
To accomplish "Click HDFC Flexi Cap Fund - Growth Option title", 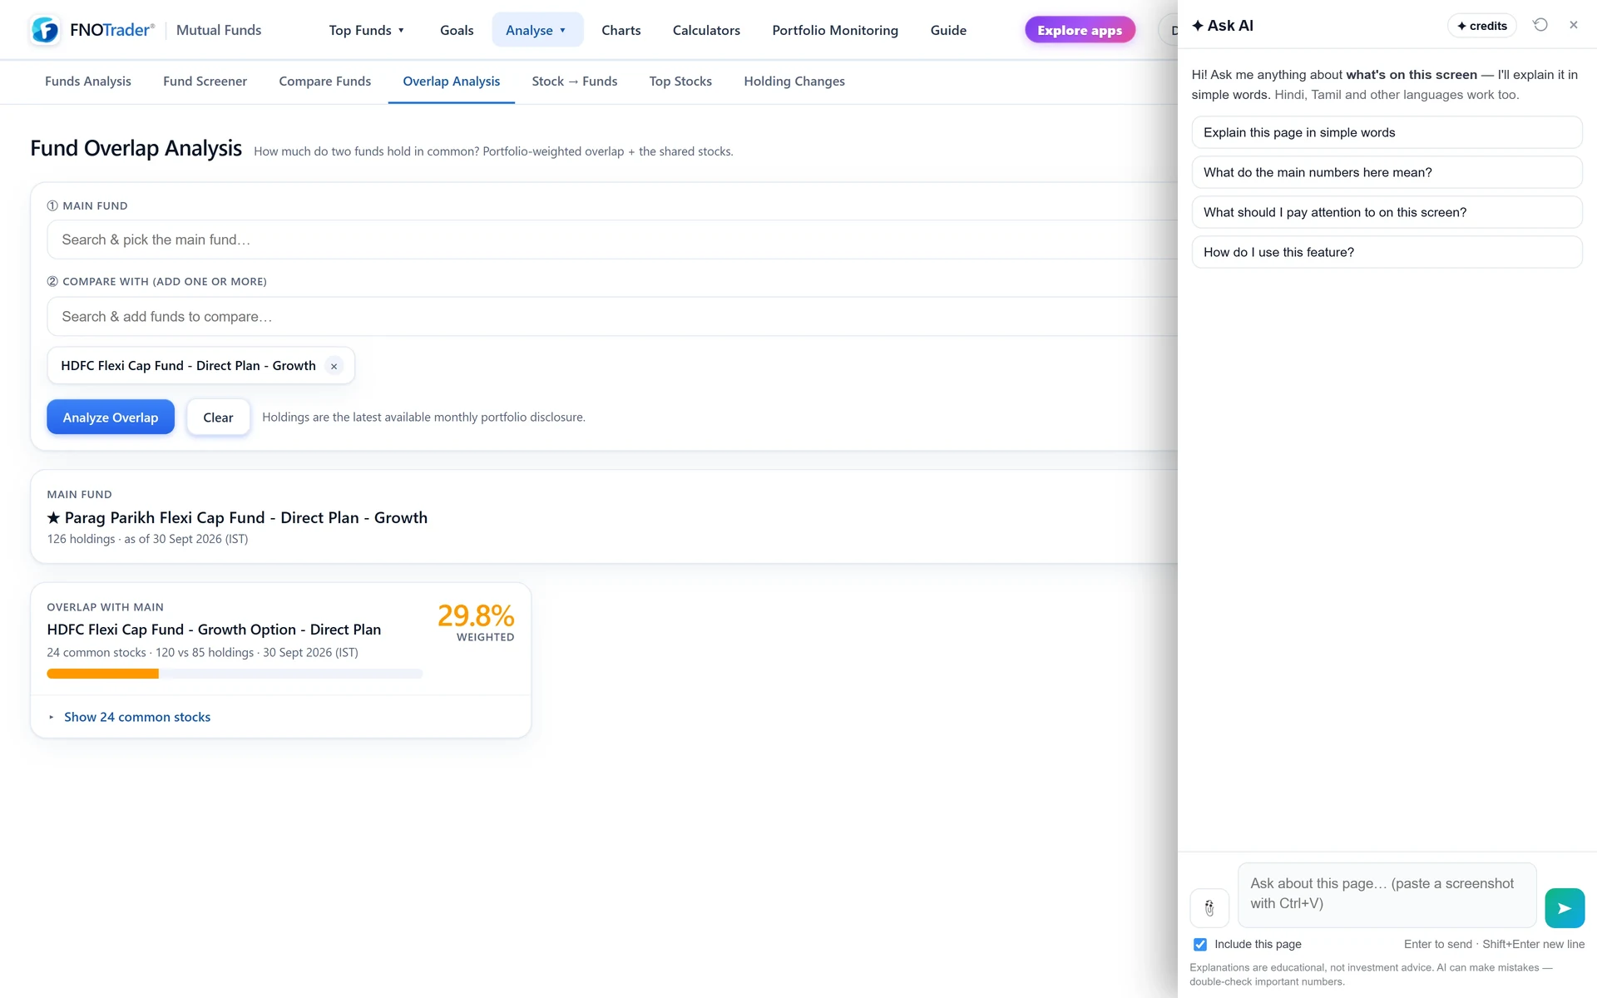I will click(214, 630).
